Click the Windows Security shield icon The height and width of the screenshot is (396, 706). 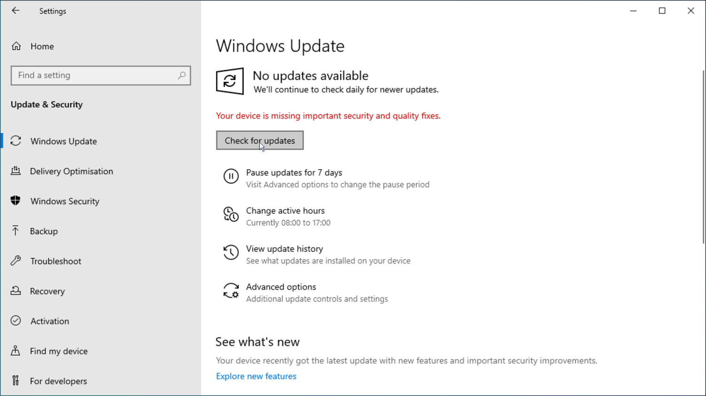[x=16, y=201]
